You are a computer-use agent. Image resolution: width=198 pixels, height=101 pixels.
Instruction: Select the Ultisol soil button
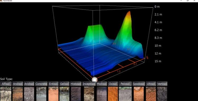[151, 84]
